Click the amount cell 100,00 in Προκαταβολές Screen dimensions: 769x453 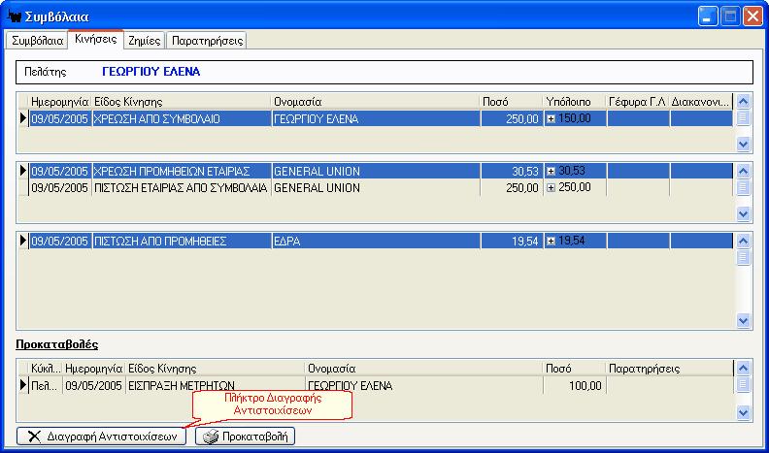[575, 385]
